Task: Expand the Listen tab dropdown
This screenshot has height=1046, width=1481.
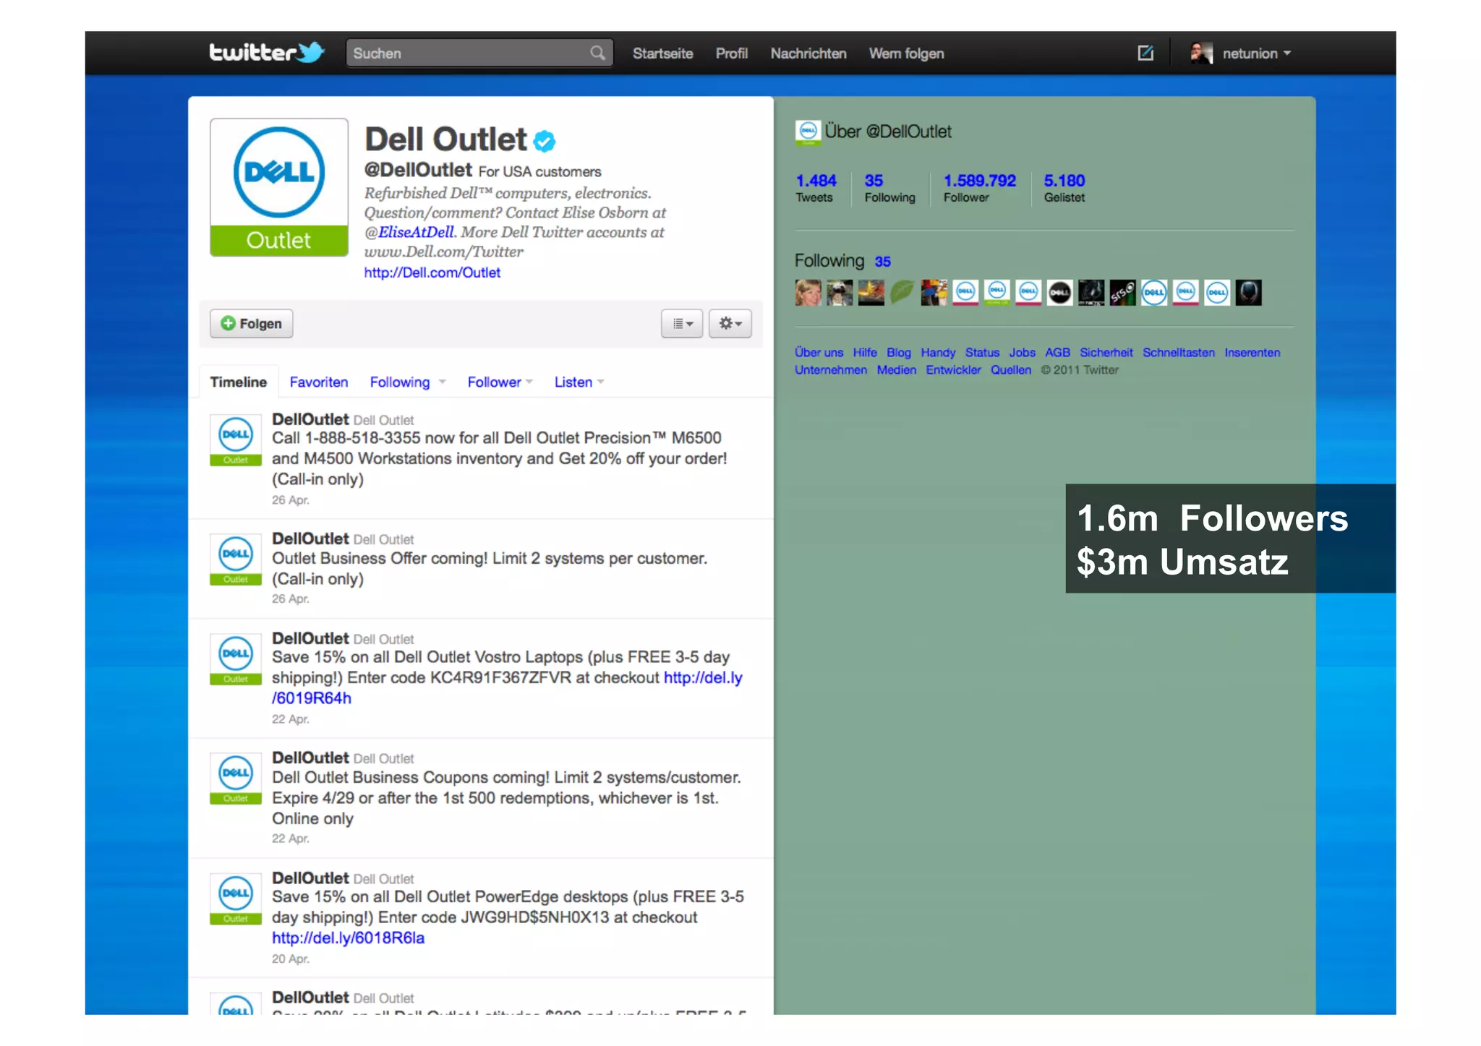Action: coord(601,382)
